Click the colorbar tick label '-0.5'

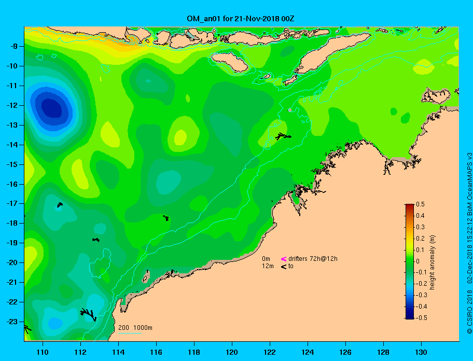(x=422, y=318)
